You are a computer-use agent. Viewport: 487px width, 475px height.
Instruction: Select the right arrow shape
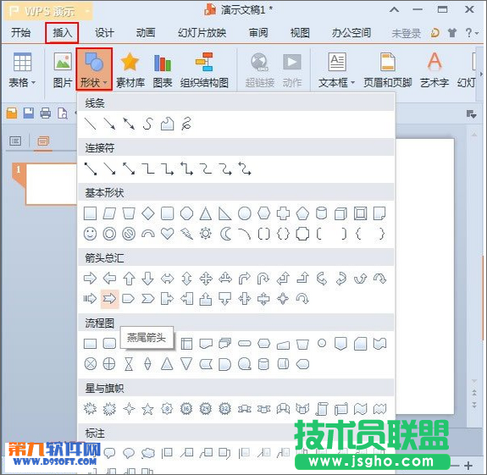(90, 279)
